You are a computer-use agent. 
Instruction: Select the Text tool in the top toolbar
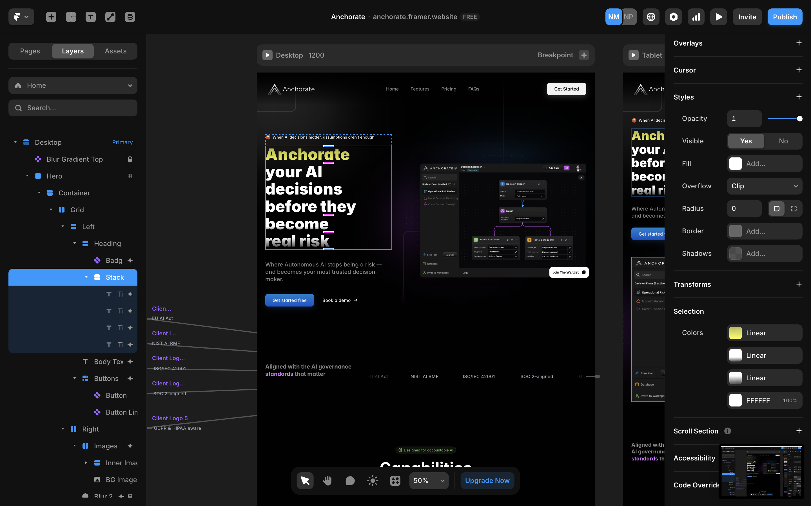click(x=90, y=17)
